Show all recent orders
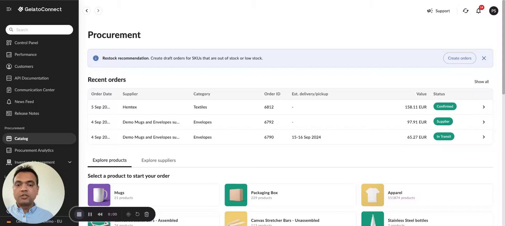 tap(481, 82)
